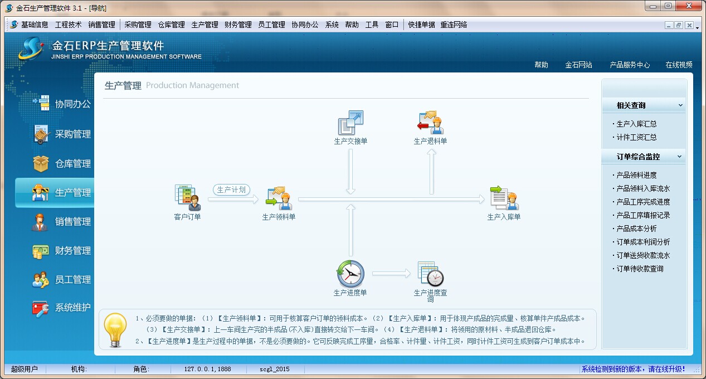Open the 生产交接单 workflow icon
The width and height of the screenshot is (706, 379).
pyautogui.click(x=350, y=123)
